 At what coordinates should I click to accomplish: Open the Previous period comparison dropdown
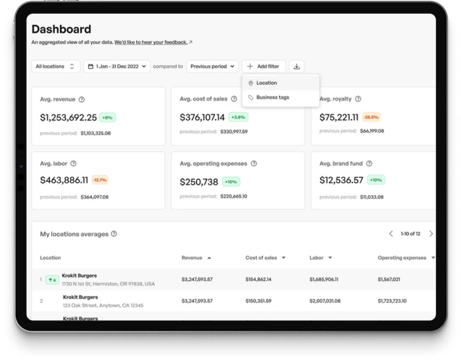click(212, 66)
